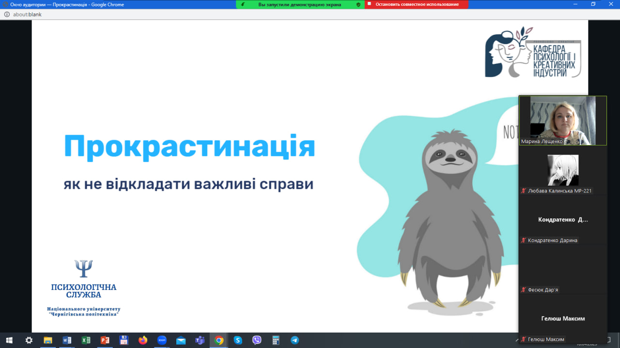Image resolution: width=620 pixels, height=348 pixels.
Task: Open the Zoom app from the taskbar
Action: click(x=162, y=340)
